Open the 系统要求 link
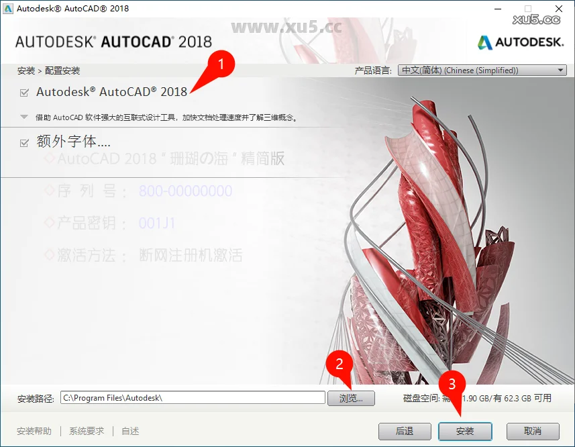The width and height of the screenshot is (575, 447). [87, 431]
